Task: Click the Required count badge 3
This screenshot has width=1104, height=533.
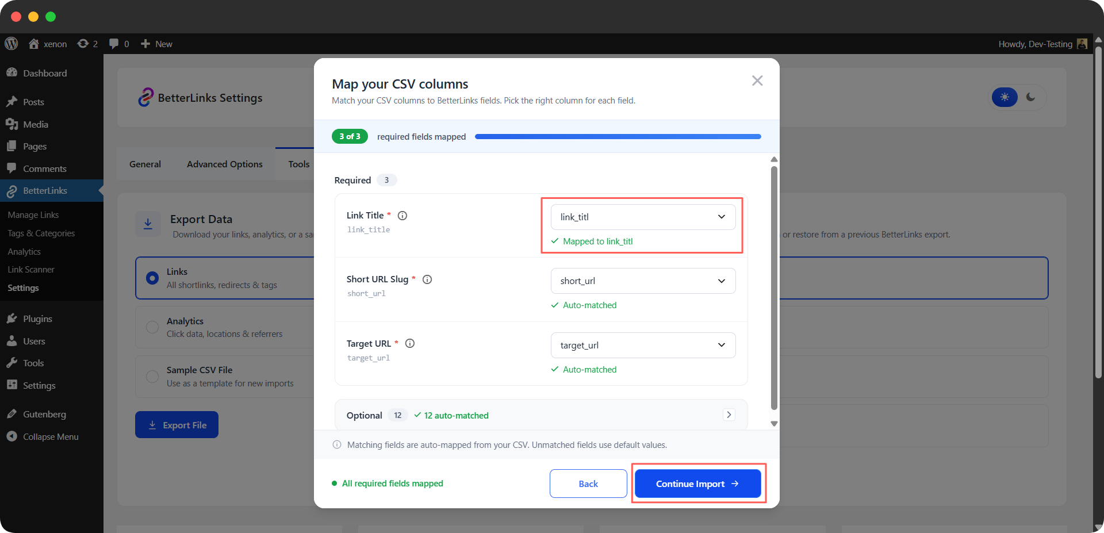Action: pos(386,180)
